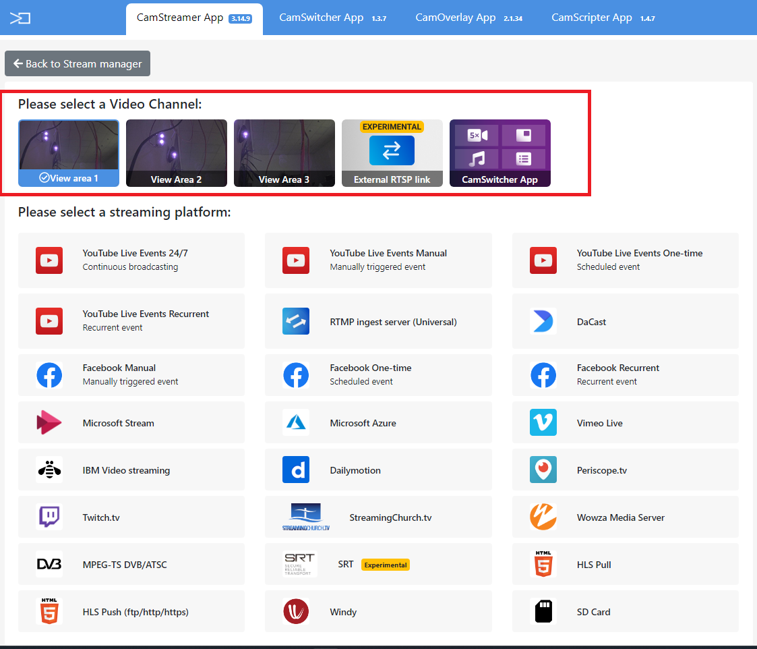Click the StreamingChurch.tv logo

(306, 517)
